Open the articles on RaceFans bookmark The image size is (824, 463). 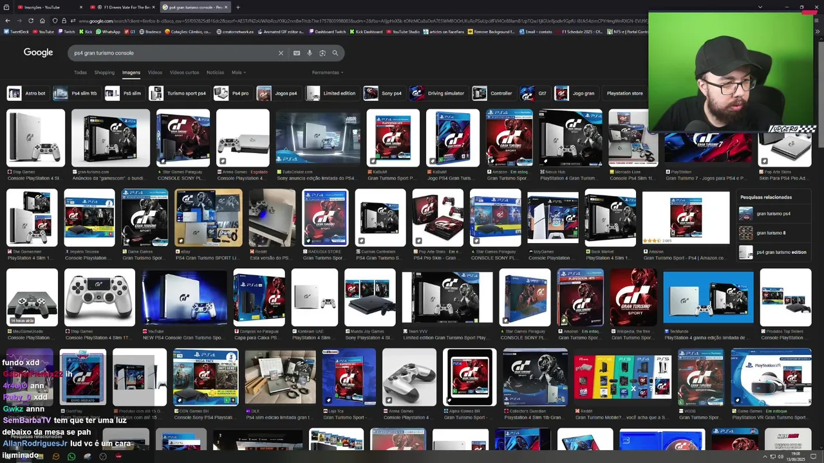[x=445, y=32]
